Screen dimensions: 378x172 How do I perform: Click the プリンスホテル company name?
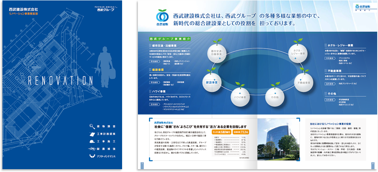344,58
